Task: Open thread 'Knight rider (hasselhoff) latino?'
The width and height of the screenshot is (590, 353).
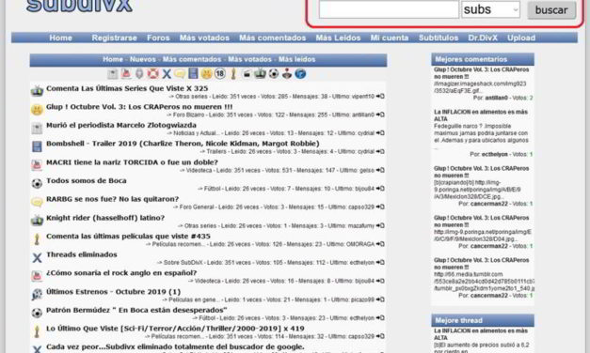Action: [105, 218]
